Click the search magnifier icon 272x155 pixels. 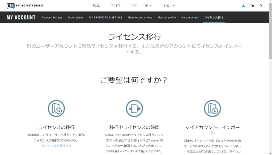click(x=261, y=6)
